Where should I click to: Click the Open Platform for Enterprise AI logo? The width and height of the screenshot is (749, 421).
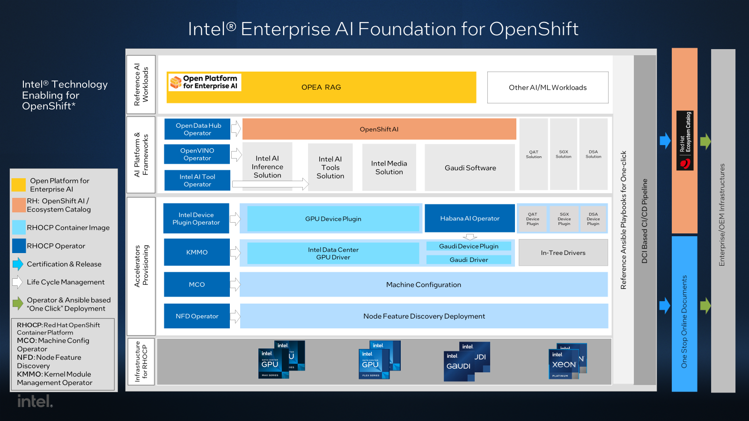point(205,82)
